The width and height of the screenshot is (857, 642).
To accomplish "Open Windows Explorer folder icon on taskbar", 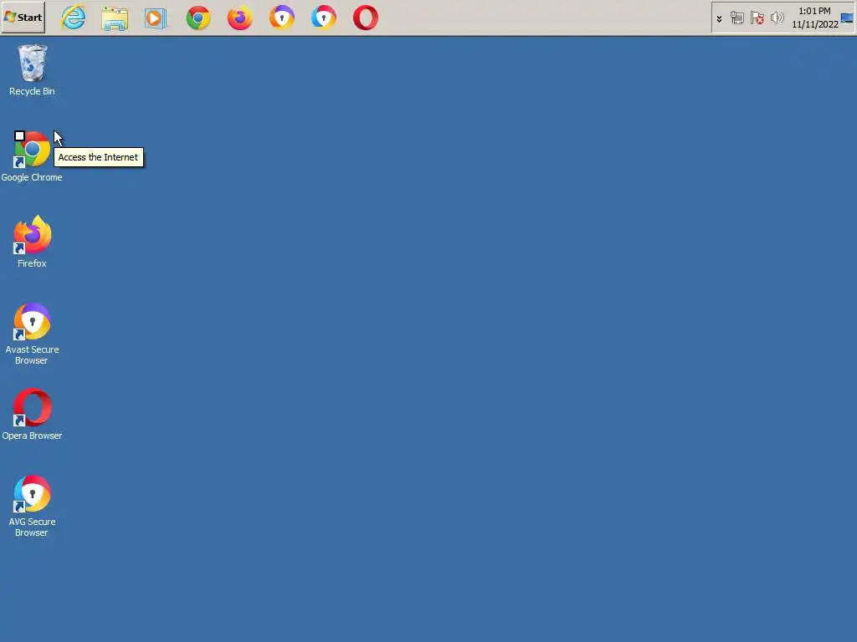I will coord(115,18).
